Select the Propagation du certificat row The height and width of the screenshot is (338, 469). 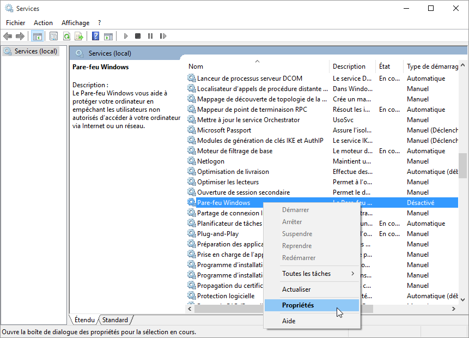[x=322, y=285]
